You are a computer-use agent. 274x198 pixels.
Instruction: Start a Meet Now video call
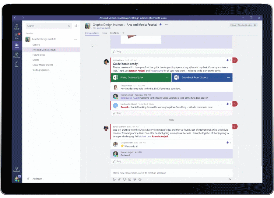click(x=140, y=179)
